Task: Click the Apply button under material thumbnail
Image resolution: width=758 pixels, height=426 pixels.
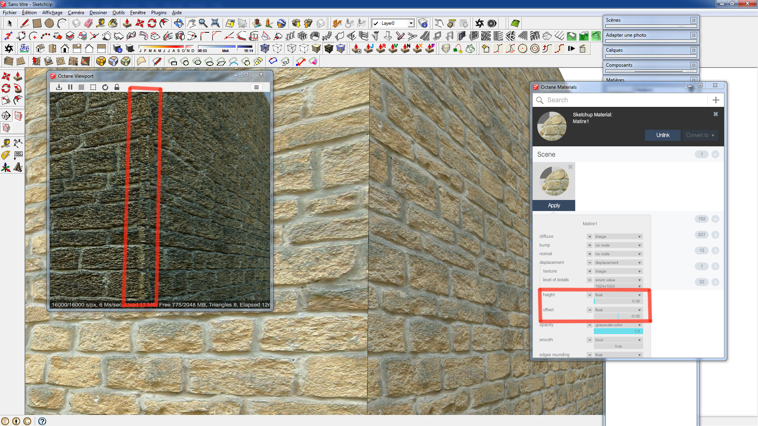Action: 553,206
